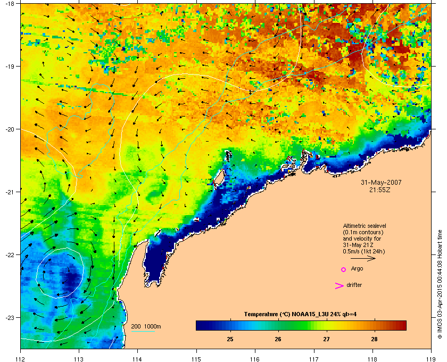Click the 'drifter' legend label

354,285
